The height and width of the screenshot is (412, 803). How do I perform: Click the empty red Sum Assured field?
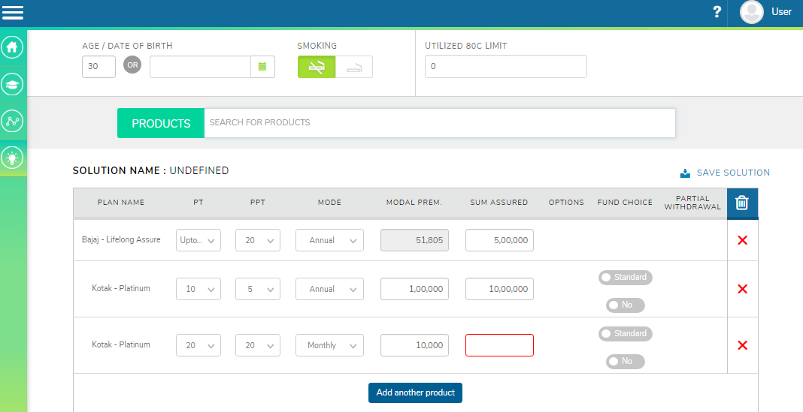point(499,345)
